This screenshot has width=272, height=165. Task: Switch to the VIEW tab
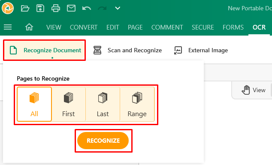click(x=54, y=27)
